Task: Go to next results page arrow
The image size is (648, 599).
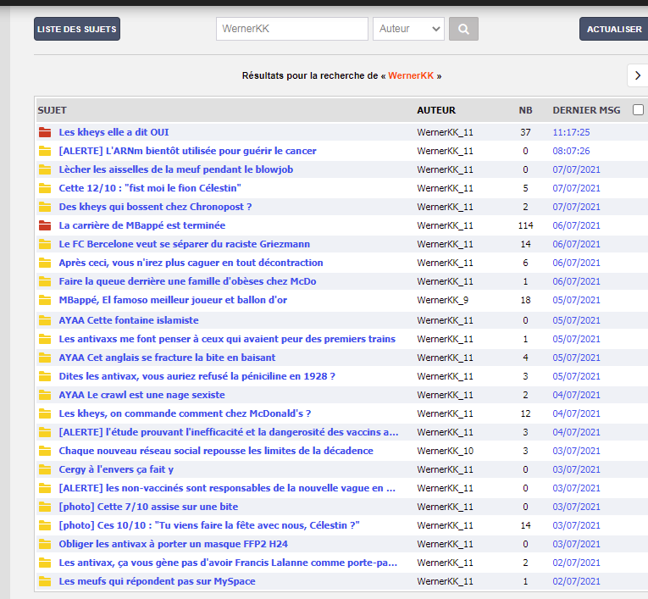Action: pyautogui.click(x=638, y=75)
